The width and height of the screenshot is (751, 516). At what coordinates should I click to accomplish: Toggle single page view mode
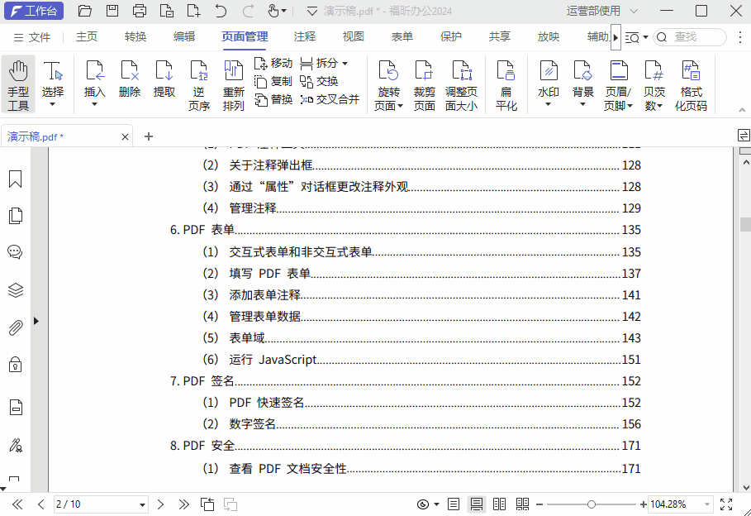tap(453, 504)
